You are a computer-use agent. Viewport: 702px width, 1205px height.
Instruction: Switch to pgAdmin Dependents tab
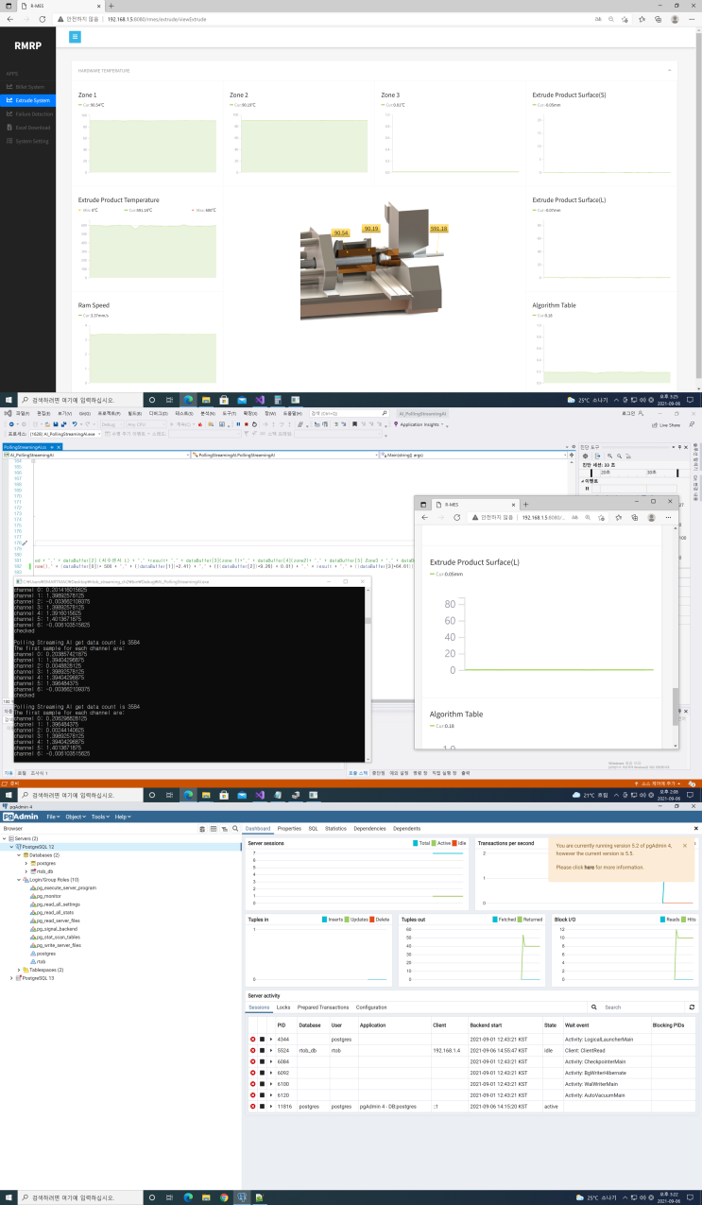click(406, 828)
